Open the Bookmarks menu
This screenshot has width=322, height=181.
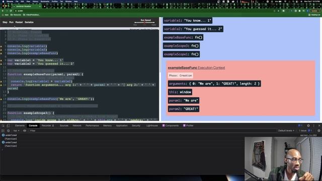point(45,1)
